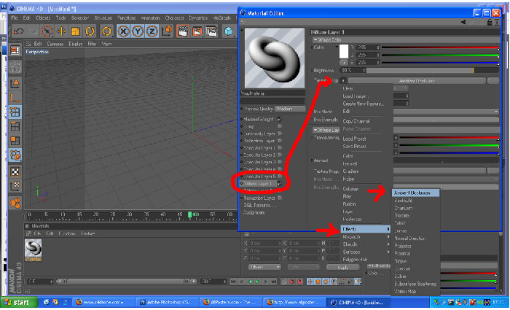Expand the Sketch submenu
Viewport: 510px width, 310px height.
point(365,244)
